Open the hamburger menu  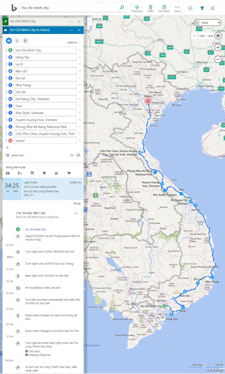(213, 8)
